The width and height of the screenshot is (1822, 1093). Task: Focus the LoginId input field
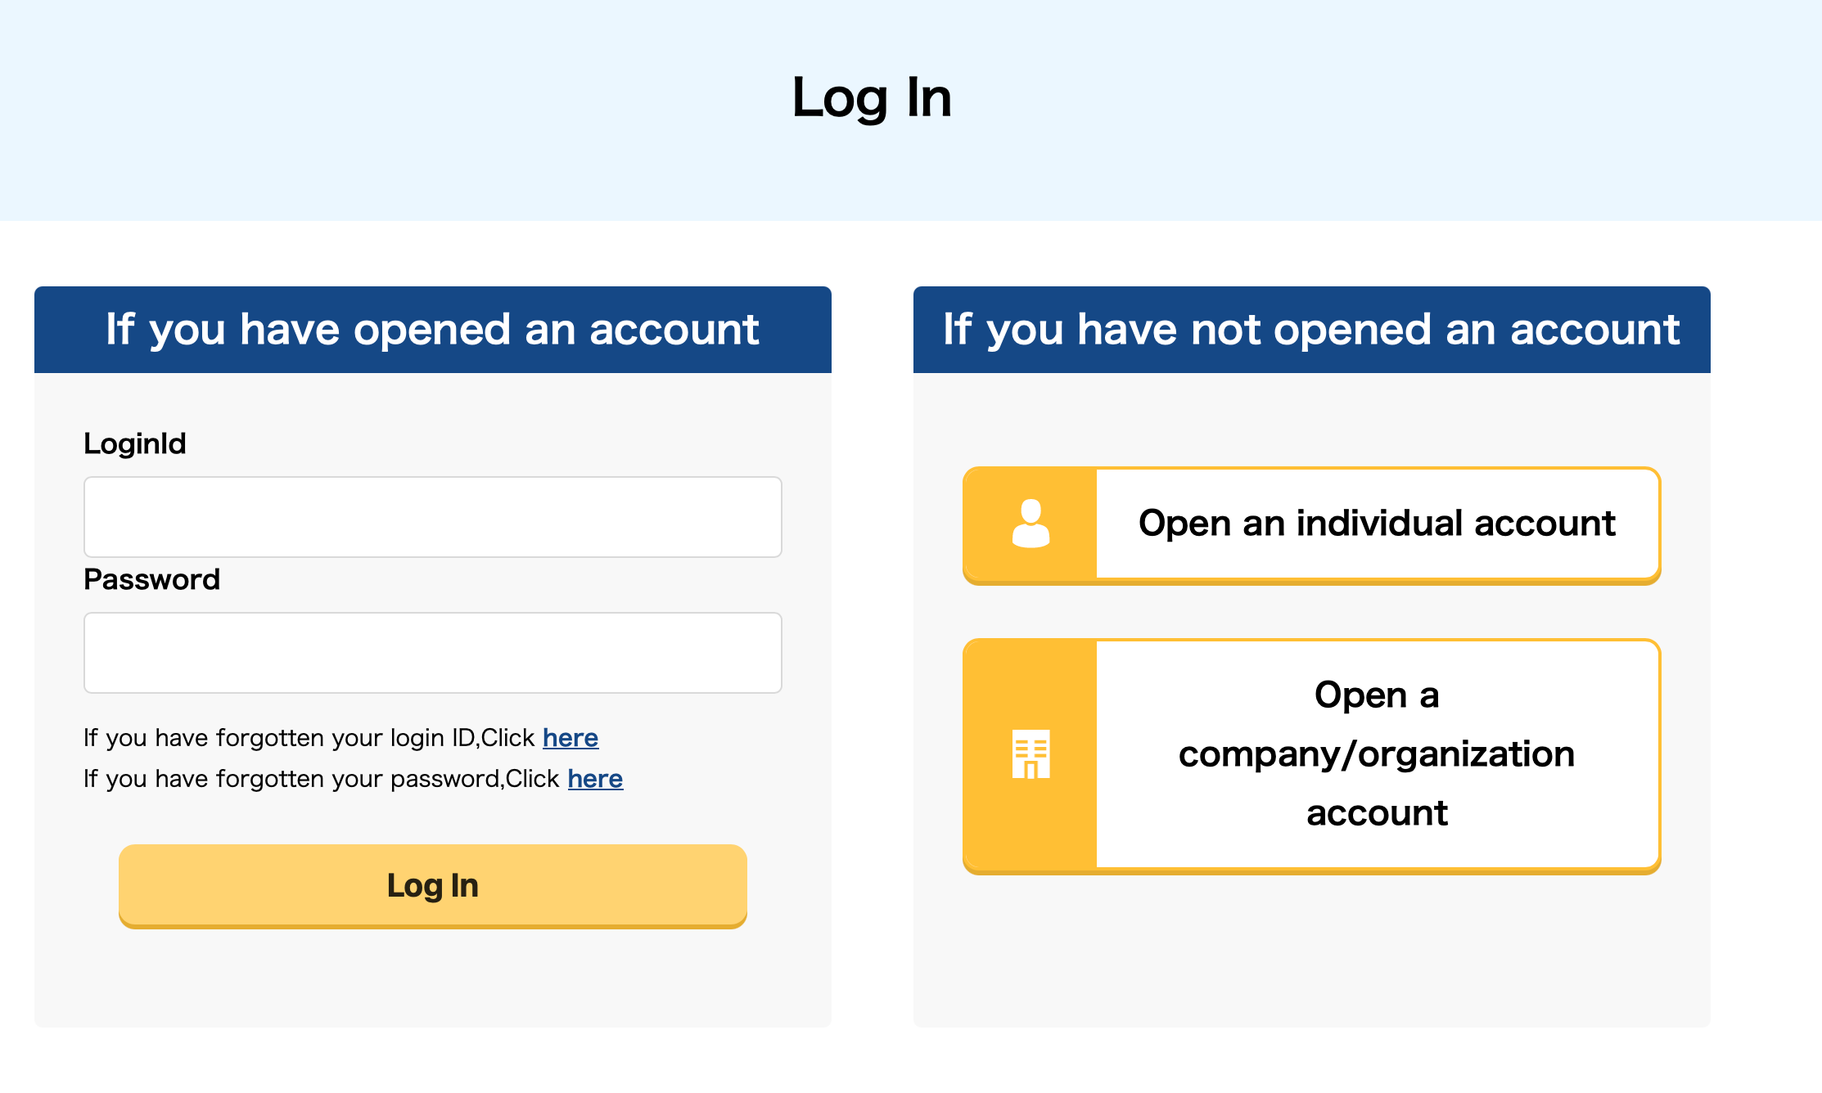[x=432, y=517]
